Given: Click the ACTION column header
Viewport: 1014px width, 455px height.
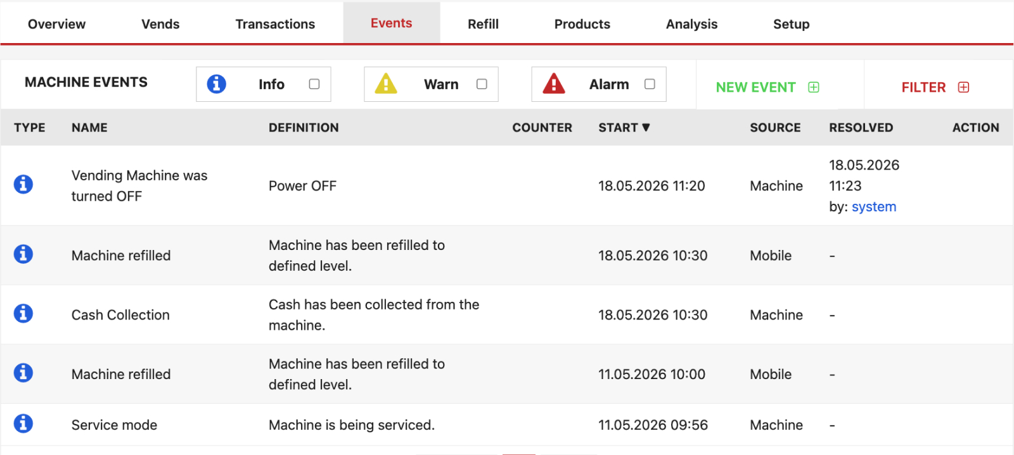Looking at the screenshot, I should click(x=976, y=127).
